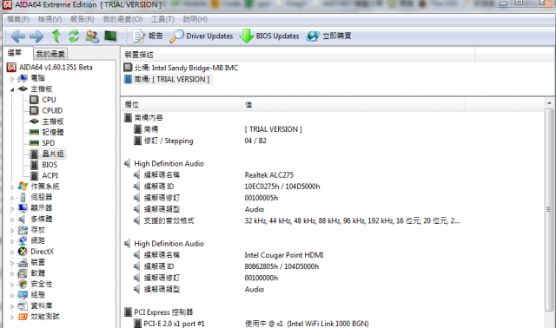The image size is (556, 328).
Task: Click the details pane vertical scrollbar thumb
Action: click(549, 210)
